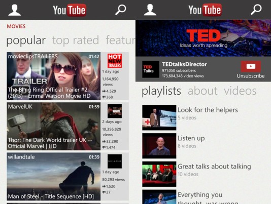Open profile icon in left screen header
Screen dimensions: 271x204
(x=15, y=10)
